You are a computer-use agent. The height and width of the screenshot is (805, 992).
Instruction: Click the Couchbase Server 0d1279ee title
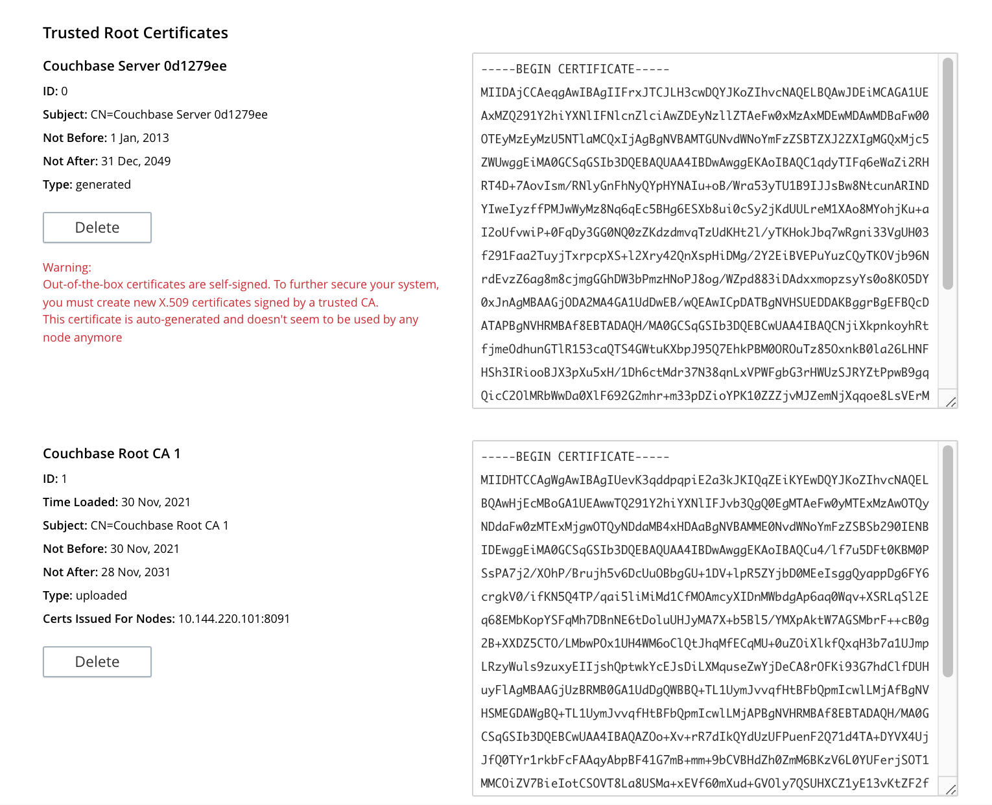[x=135, y=66]
